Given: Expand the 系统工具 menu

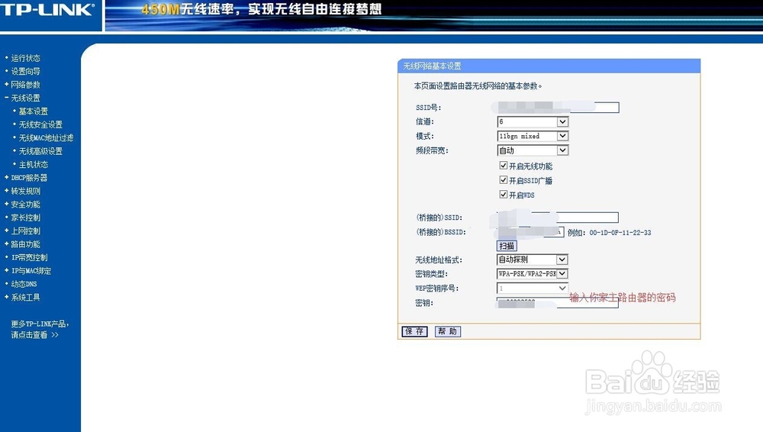Looking at the screenshot, I should (x=25, y=297).
